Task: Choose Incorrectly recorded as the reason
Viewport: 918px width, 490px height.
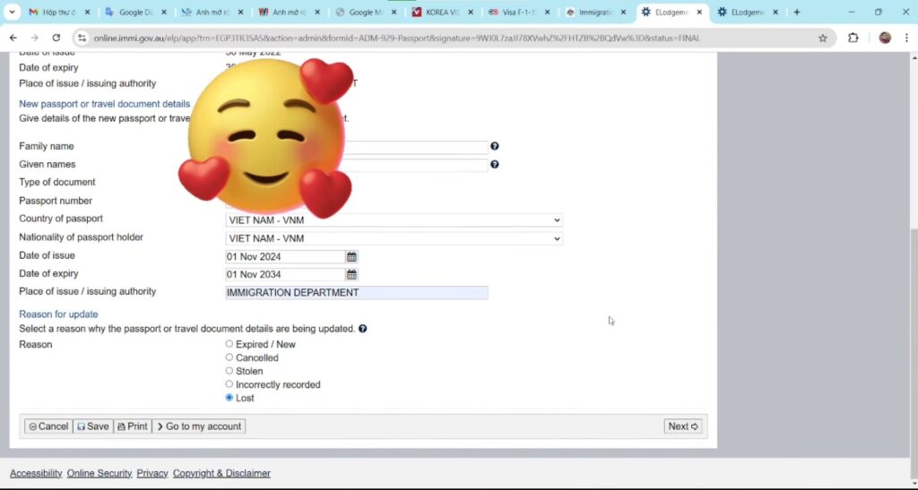Action: [229, 384]
